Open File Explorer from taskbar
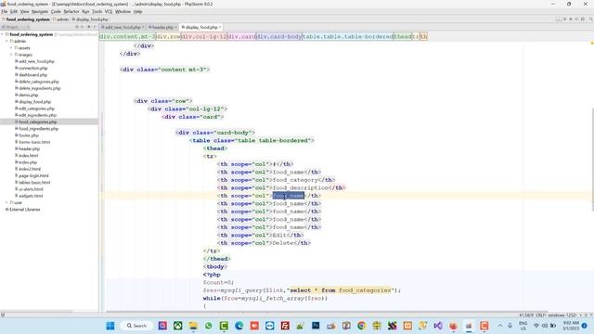594x334 pixels. point(193,326)
